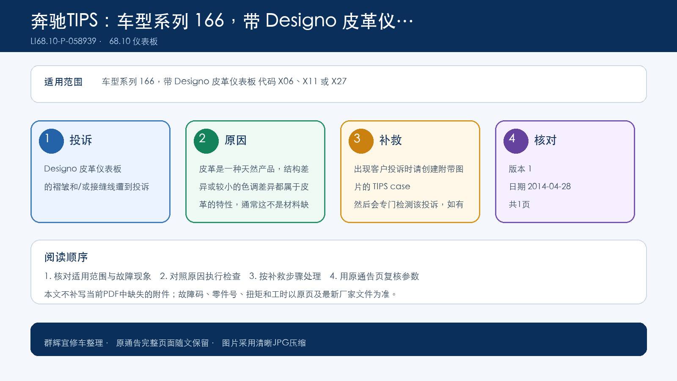Click the green number 2 circle badge
Image resolution: width=677 pixels, height=381 pixels.
tap(206, 141)
